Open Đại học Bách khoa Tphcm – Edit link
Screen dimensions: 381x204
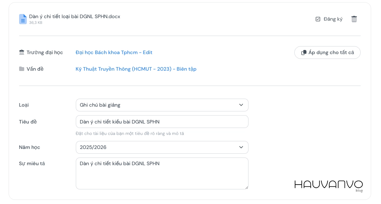pyautogui.click(x=114, y=53)
